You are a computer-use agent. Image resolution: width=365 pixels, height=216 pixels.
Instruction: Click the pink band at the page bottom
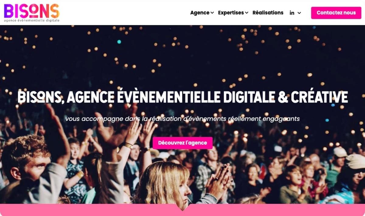tap(182, 210)
